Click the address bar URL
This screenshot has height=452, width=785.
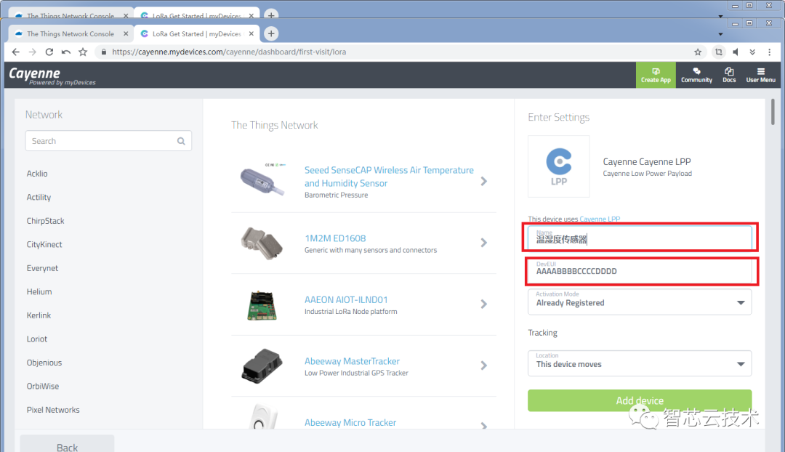tap(229, 52)
